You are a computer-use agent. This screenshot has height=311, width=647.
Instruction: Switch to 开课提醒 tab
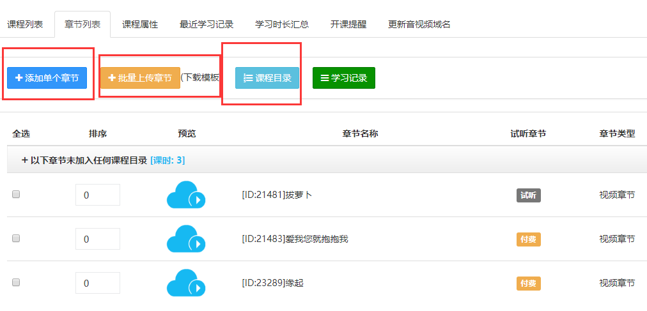pos(348,24)
